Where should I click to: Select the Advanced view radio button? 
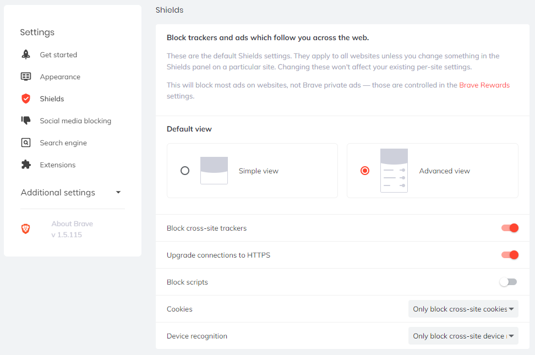365,171
